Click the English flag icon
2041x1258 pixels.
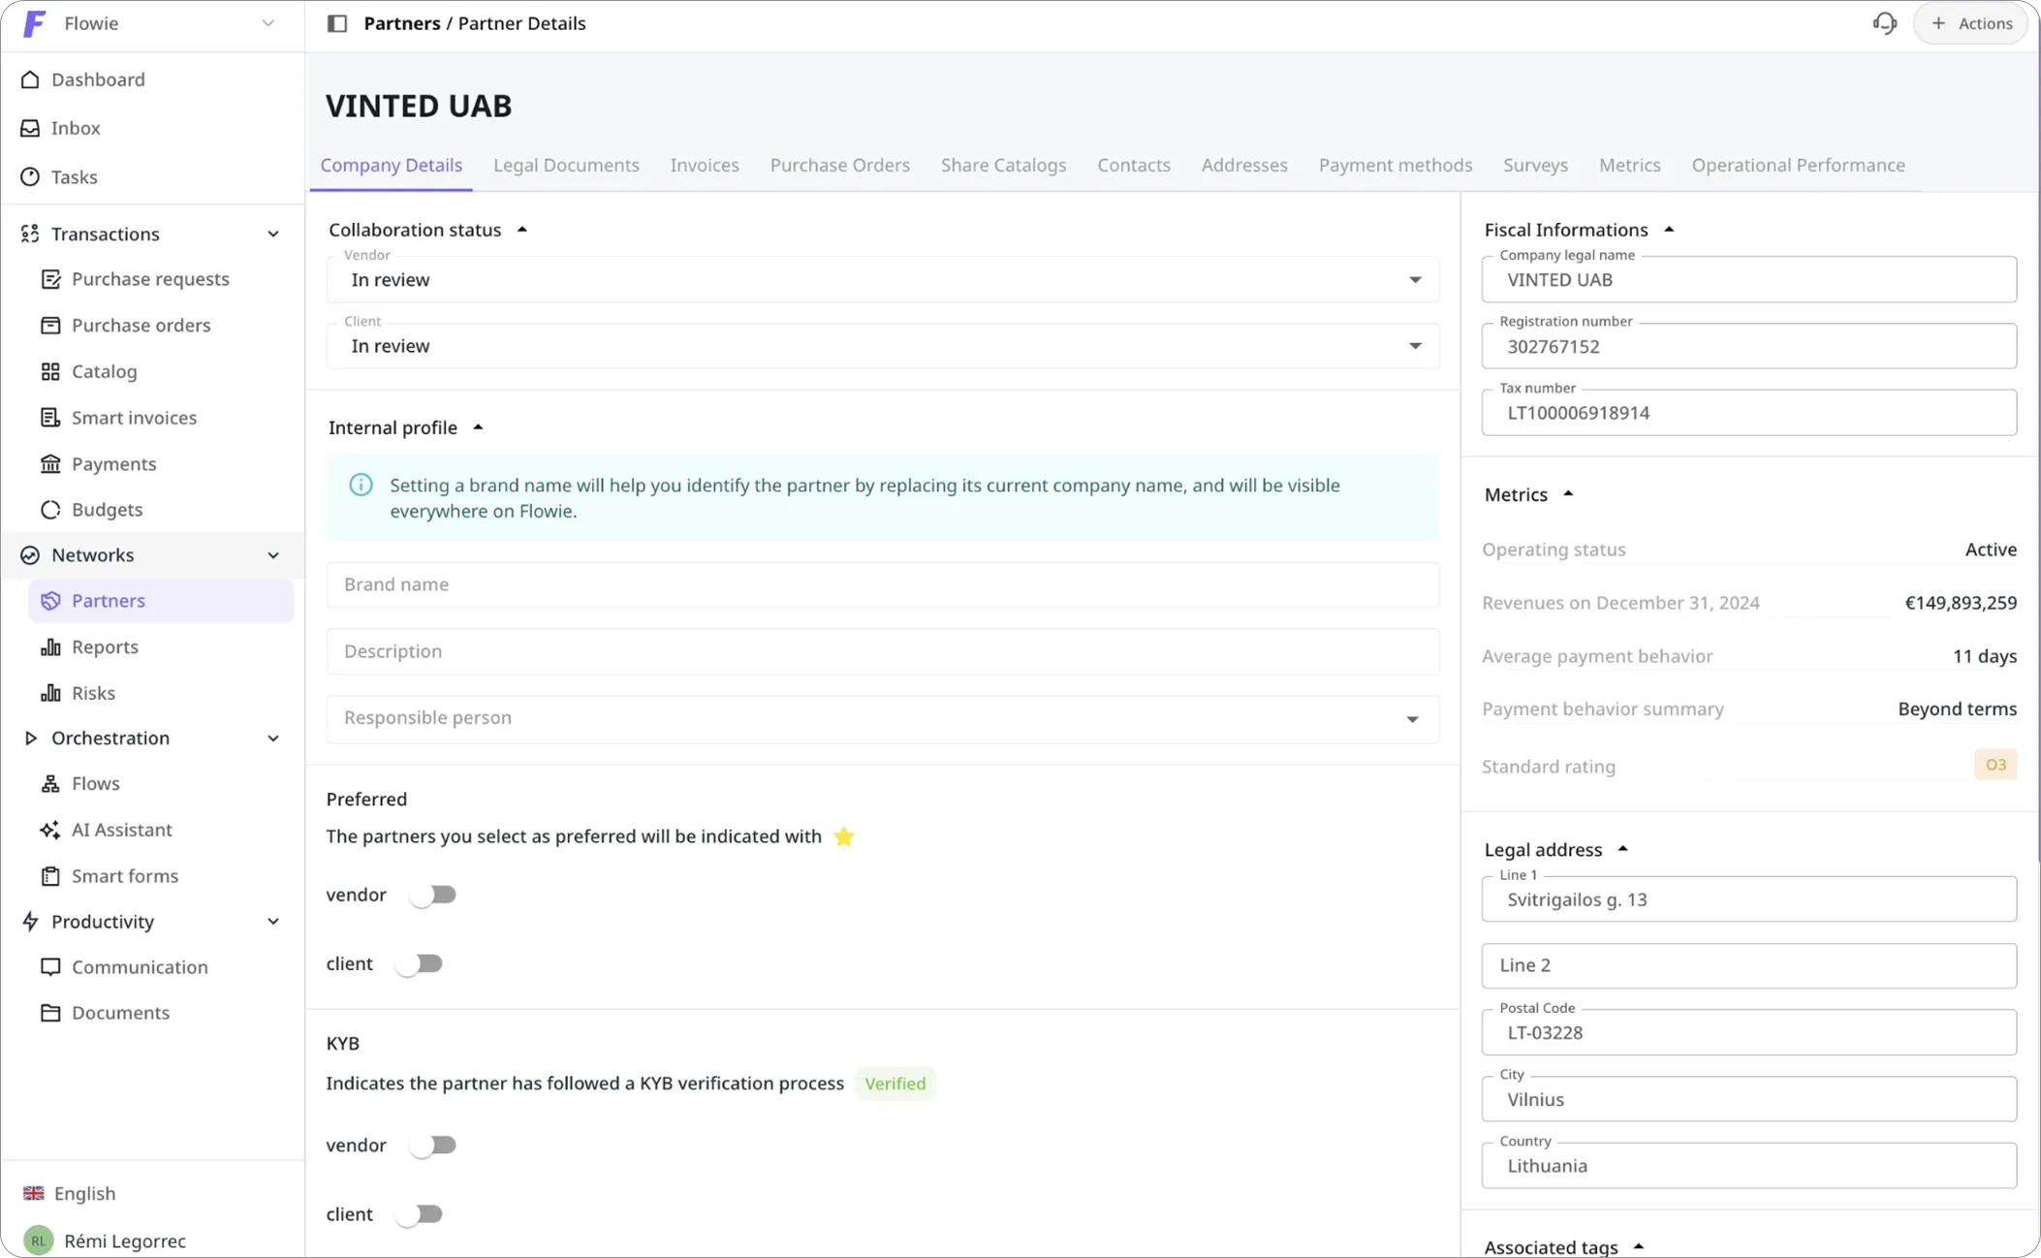click(34, 1193)
